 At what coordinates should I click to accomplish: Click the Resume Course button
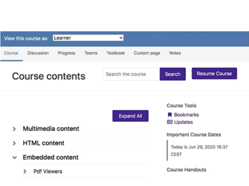(214, 74)
